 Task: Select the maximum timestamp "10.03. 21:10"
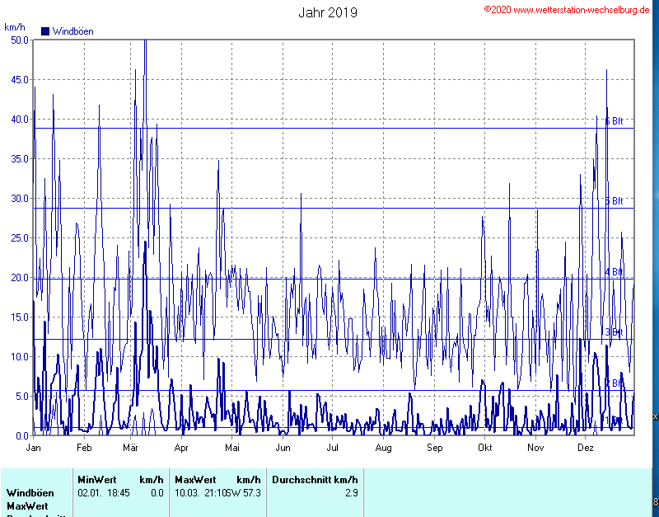[x=201, y=493]
